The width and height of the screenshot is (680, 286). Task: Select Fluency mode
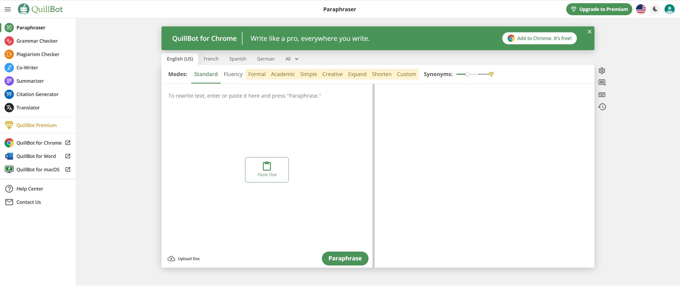[233, 74]
